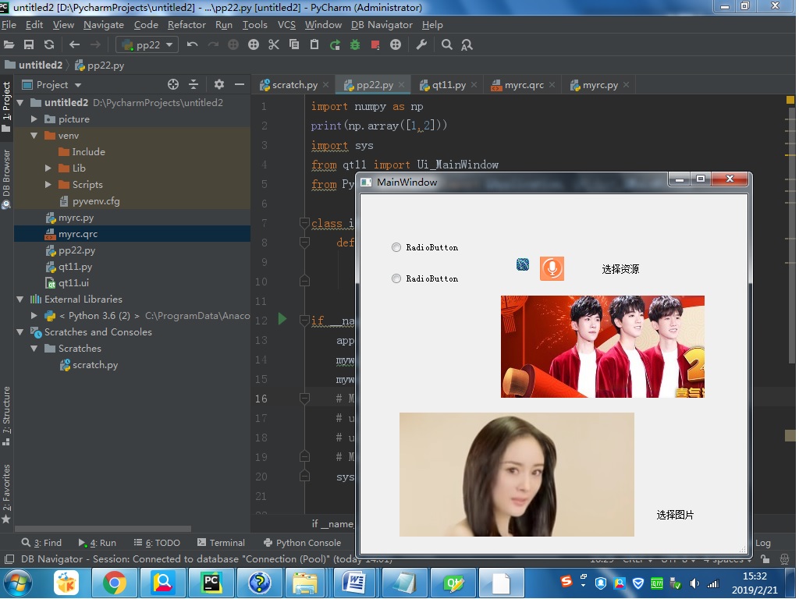Screen dimensions: 799x599
Task: Switch to the myrc.qrc editor tab
Action: coord(524,85)
